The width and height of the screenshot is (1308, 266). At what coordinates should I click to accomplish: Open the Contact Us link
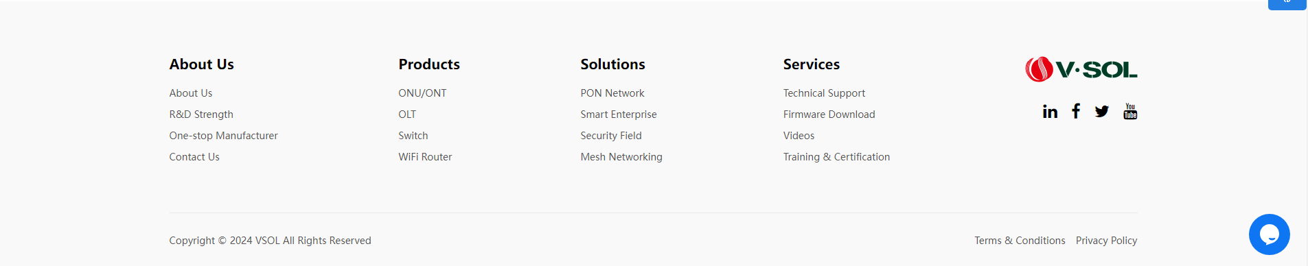pyautogui.click(x=194, y=157)
